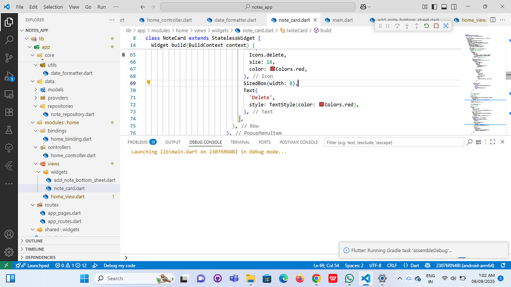The image size is (511, 287).
Task: Open the Flutter Widget Inspector from debug toolbar
Action: click(446, 26)
